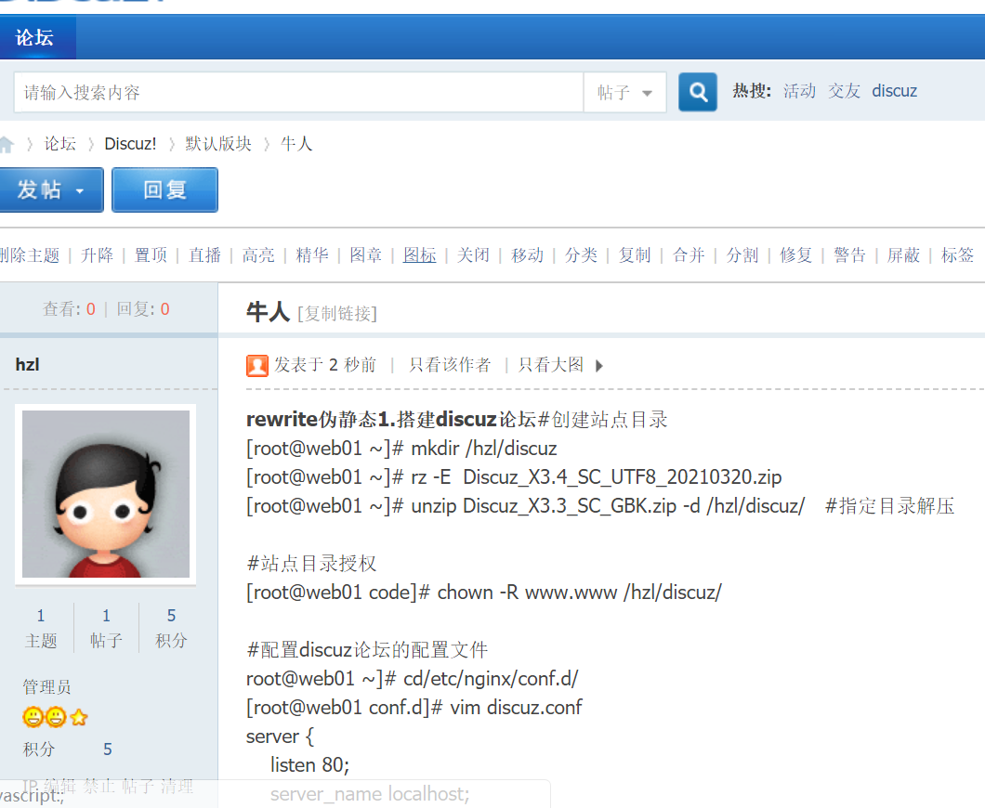Screen dimensions: 985x808
Task: Open hzl's avatar image
Action: [106, 494]
